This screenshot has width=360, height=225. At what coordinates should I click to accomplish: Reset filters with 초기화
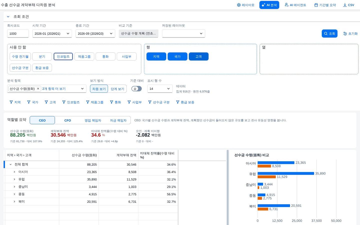point(350,33)
